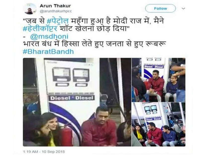Open Arun Thakur's profile avatar

(30, 9)
